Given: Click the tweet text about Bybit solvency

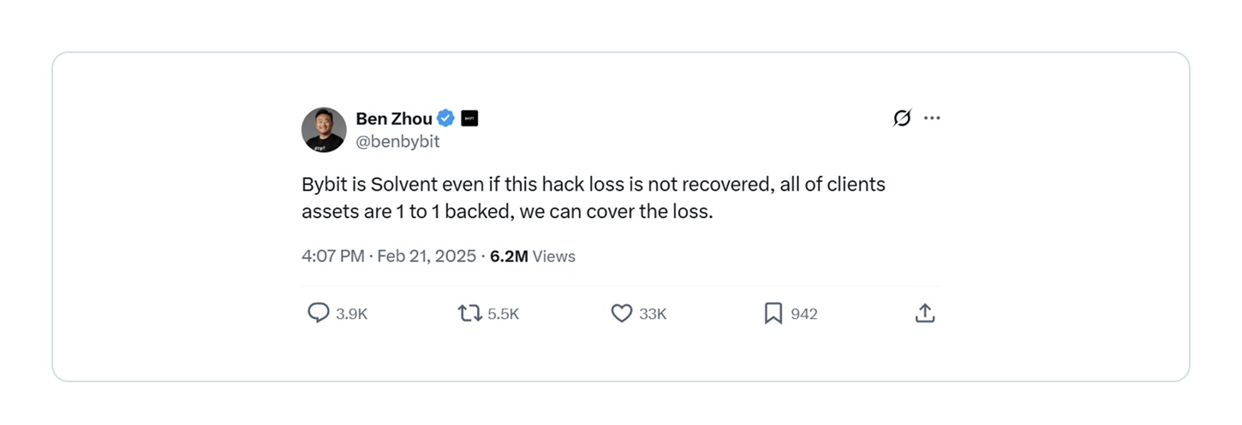Looking at the screenshot, I should pos(593,198).
